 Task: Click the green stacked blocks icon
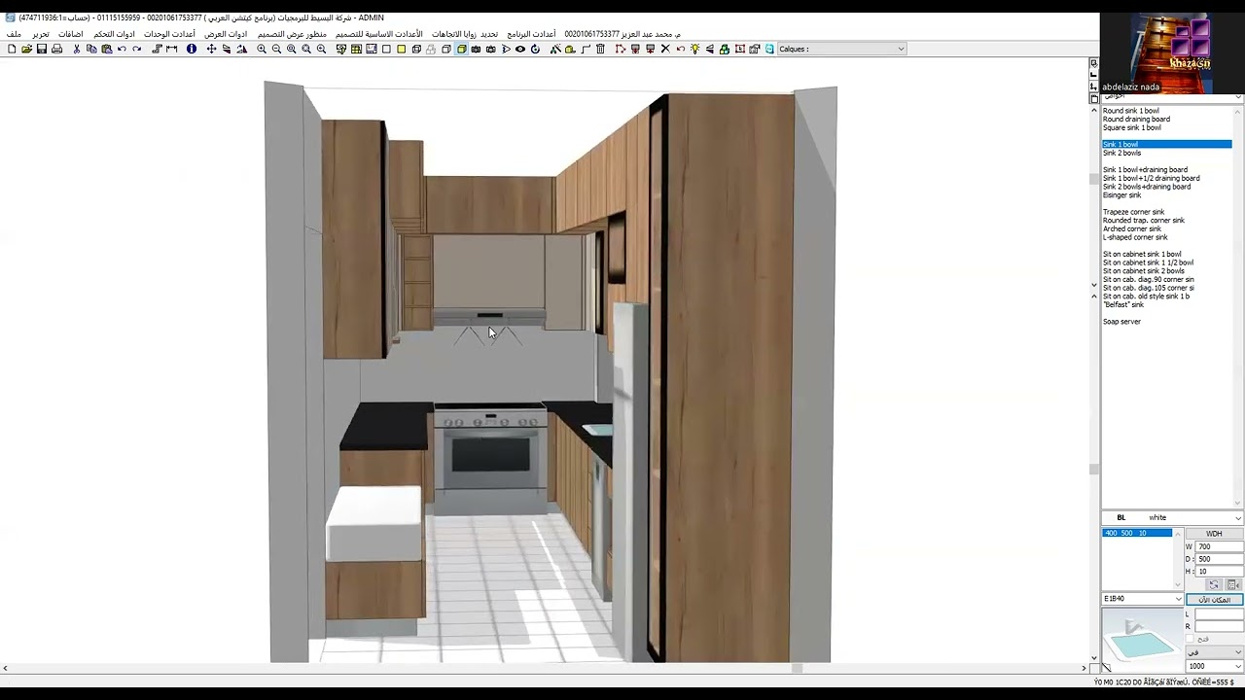725,49
